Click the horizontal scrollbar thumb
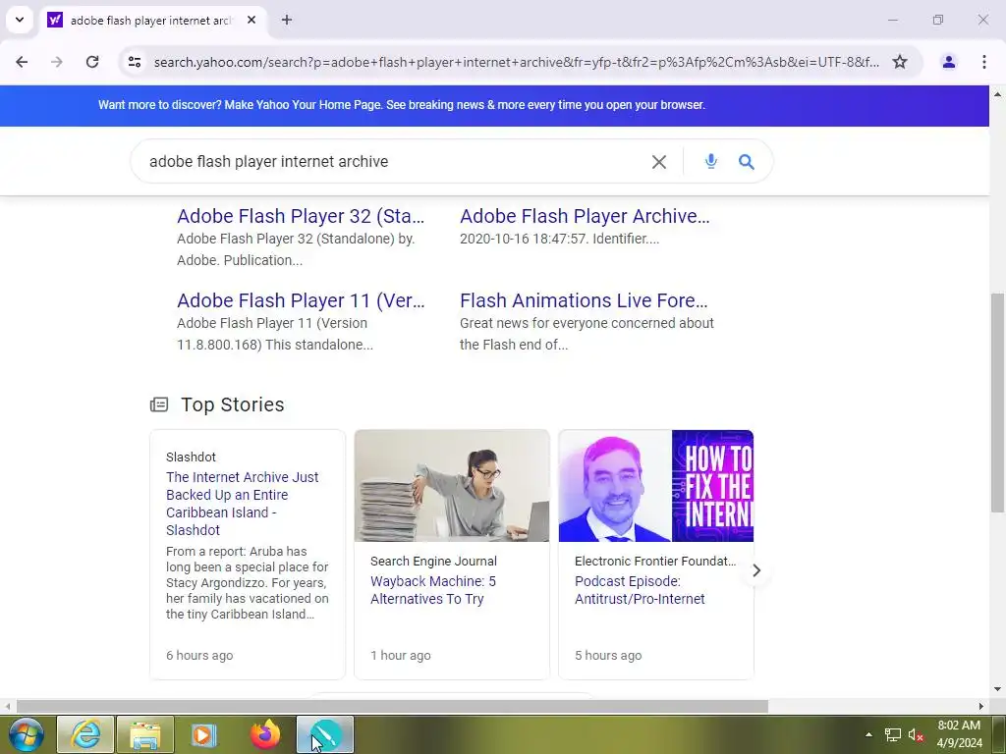 (392, 706)
